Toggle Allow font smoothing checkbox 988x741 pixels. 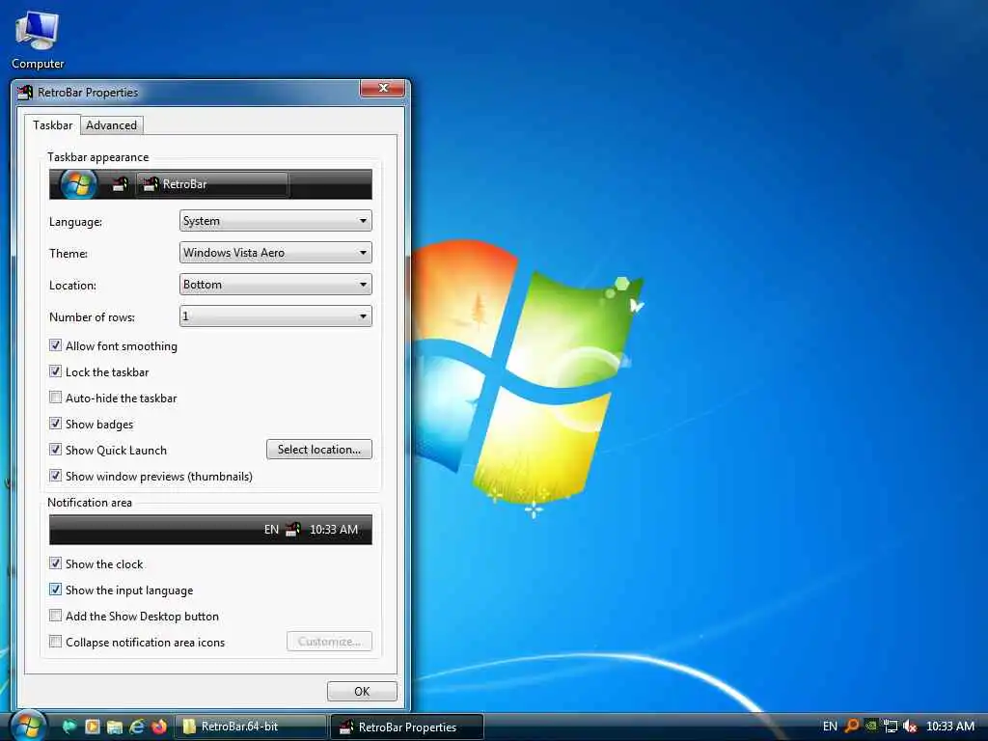point(55,345)
